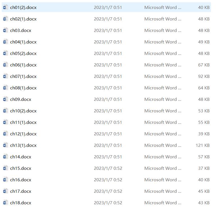
Task: Click the Word icon of ch04(1).docx
Action: pyautogui.click(x=6, y=42)
